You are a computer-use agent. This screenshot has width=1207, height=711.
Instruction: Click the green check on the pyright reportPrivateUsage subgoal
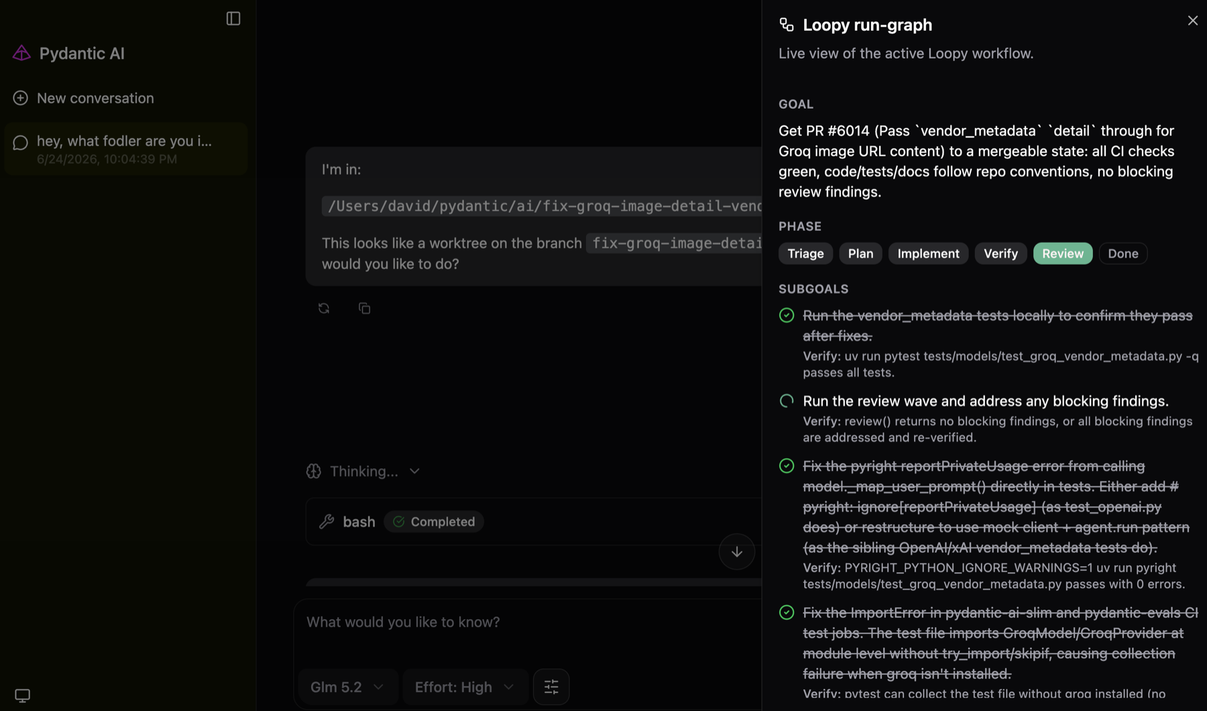787,466
